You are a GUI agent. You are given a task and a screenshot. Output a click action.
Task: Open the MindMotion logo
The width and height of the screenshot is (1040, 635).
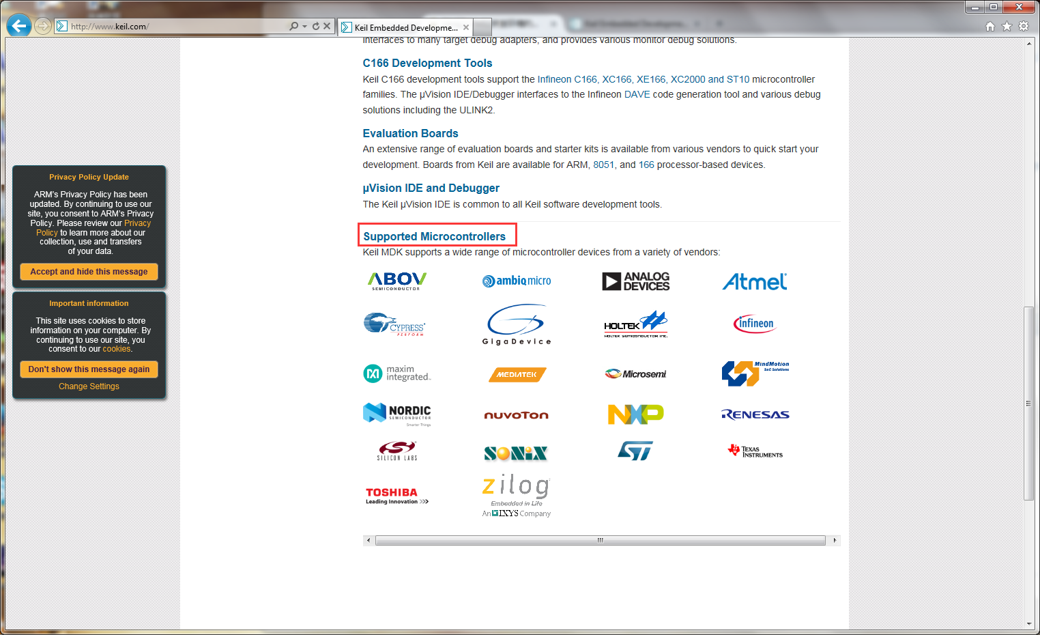pos(755,373)
